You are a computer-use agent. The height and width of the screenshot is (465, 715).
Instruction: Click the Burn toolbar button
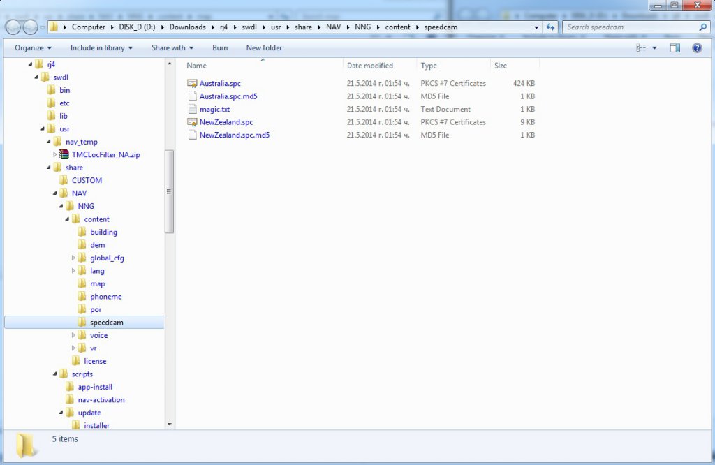coord(220,47)
